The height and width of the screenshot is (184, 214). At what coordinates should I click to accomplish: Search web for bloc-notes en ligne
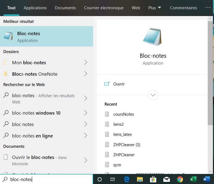47,136
